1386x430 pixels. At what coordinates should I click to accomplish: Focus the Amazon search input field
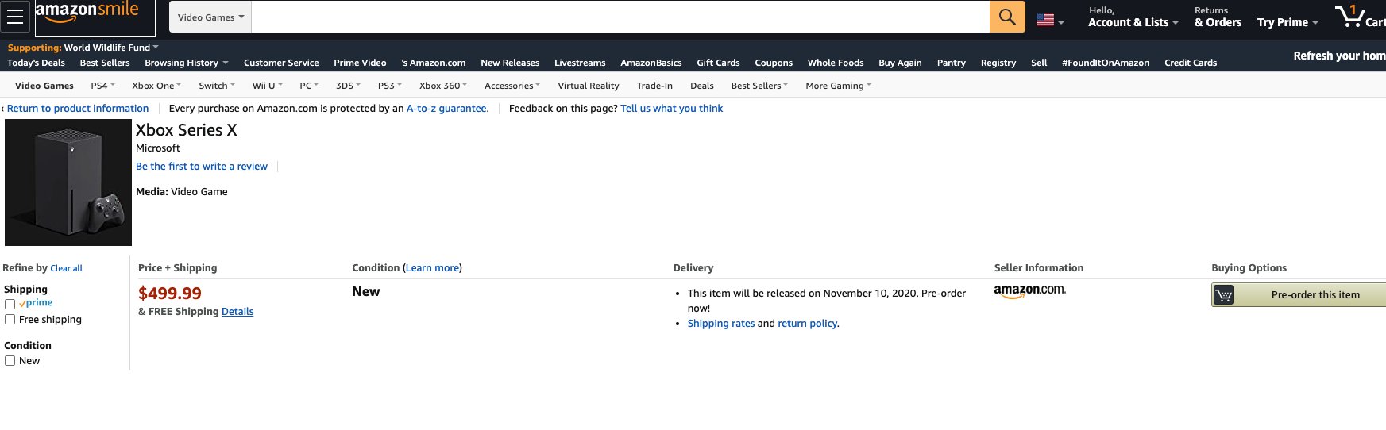[620, 17]
